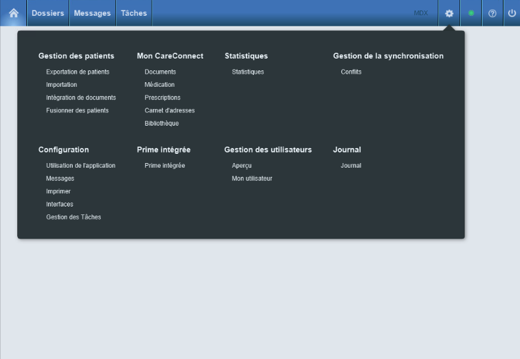Open the Interfaces configuration entry

pos(60,204)
